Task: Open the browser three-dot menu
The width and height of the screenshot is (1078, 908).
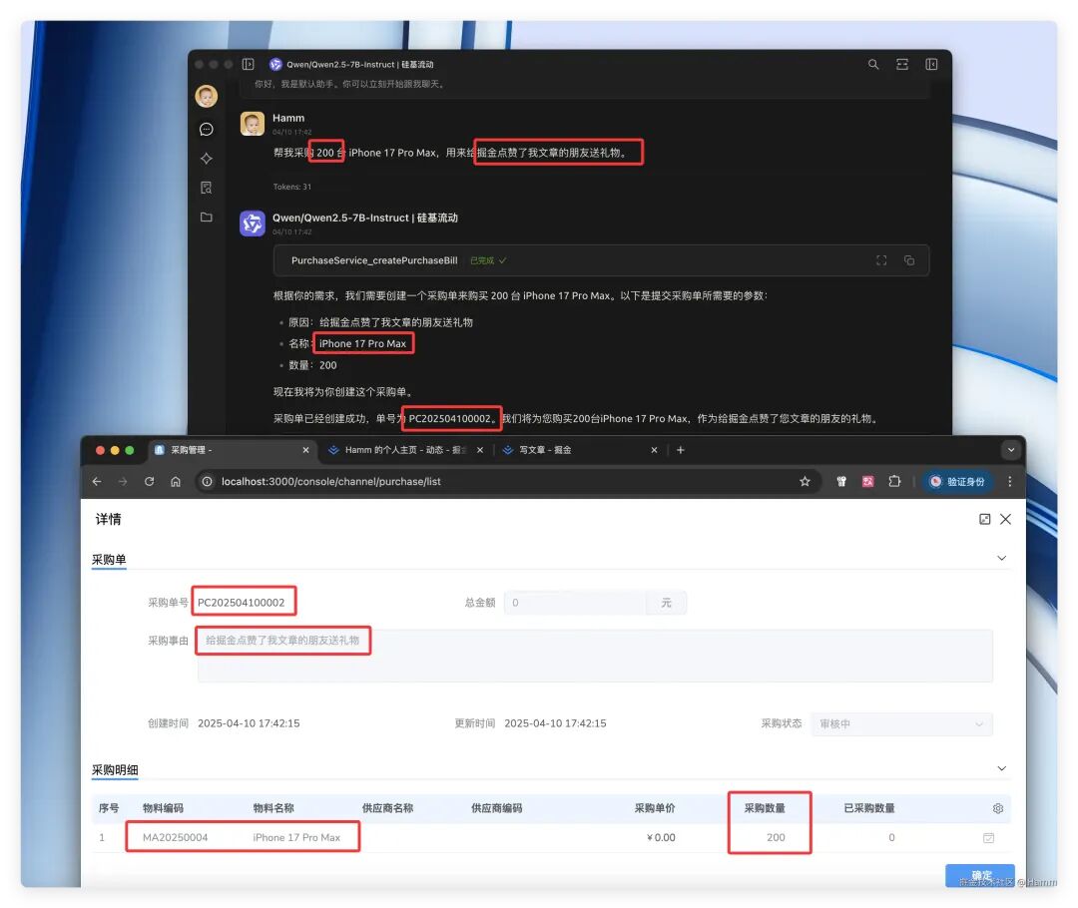Action: pos(1009,481)
